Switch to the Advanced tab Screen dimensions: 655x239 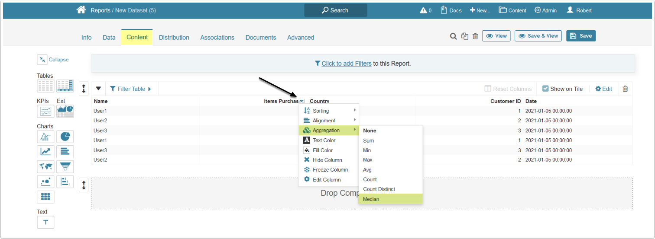pos(301,38)
